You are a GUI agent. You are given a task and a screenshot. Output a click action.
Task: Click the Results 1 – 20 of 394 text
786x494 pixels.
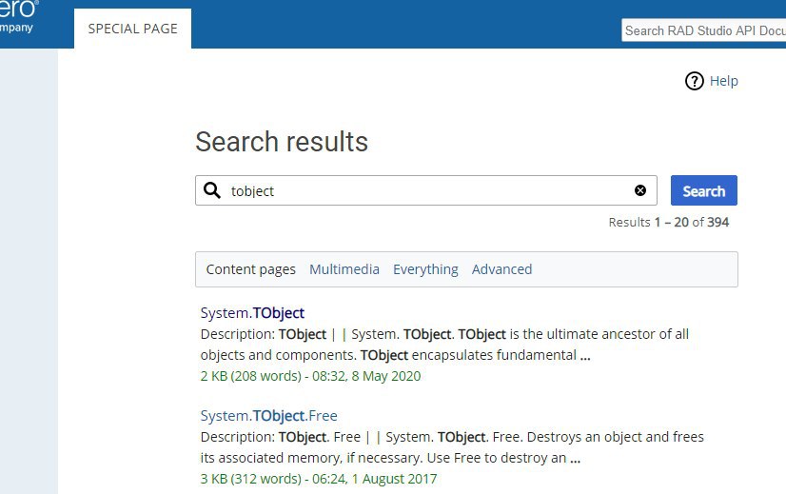point(669,222)
